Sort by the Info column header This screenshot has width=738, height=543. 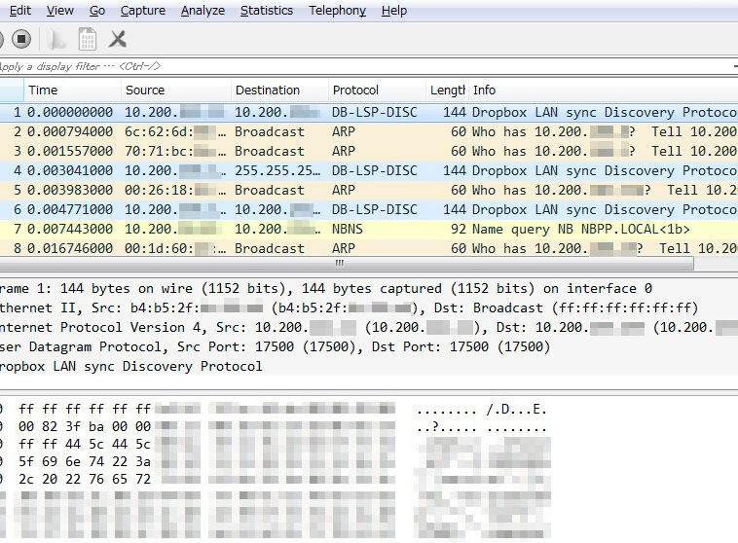604,90
